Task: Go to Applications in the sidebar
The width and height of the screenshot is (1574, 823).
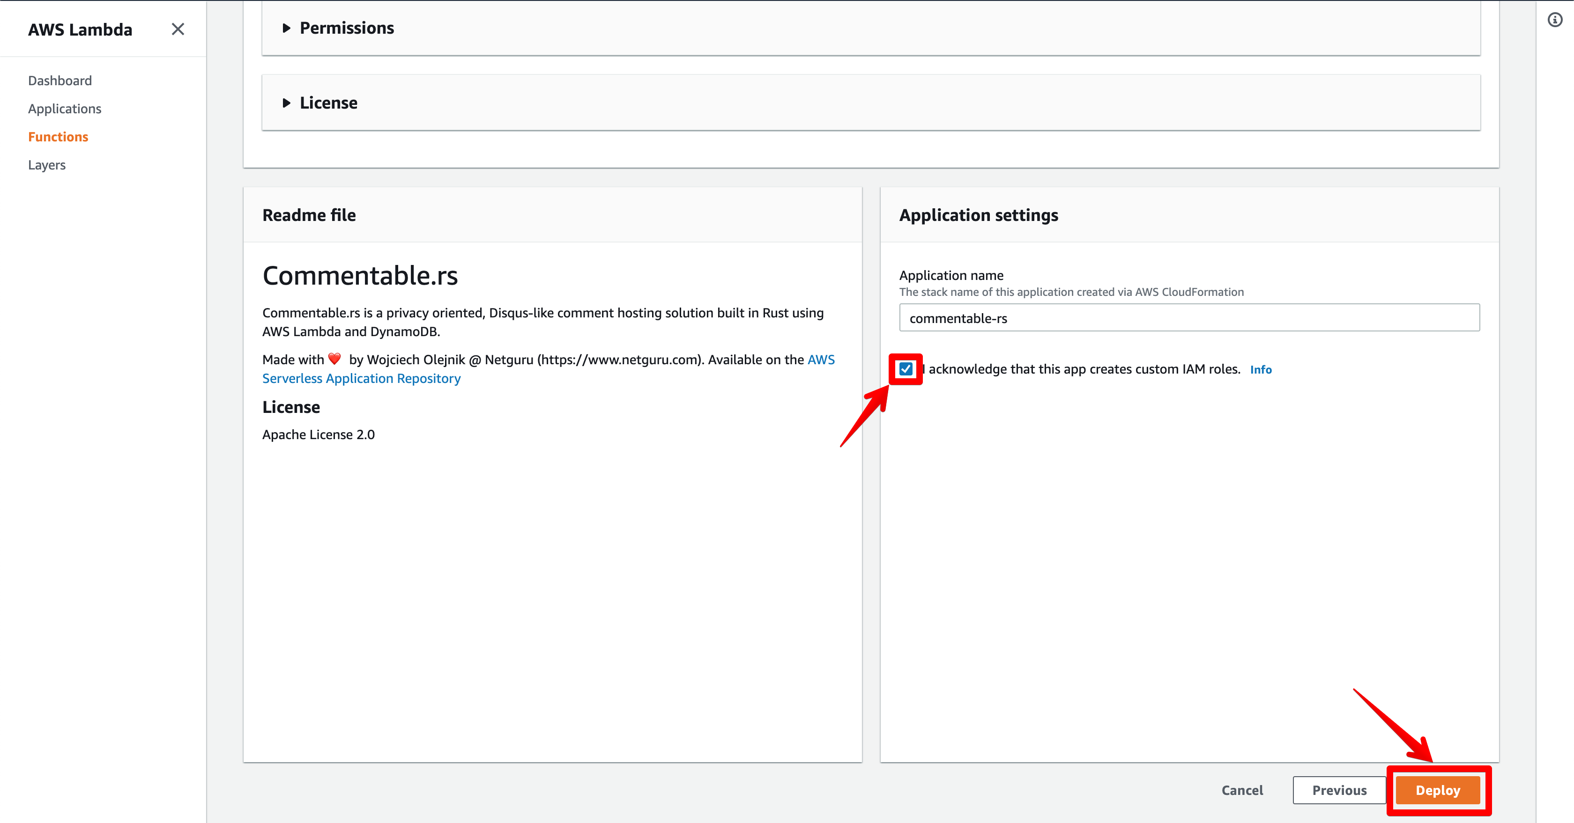Action: point(65,109)
